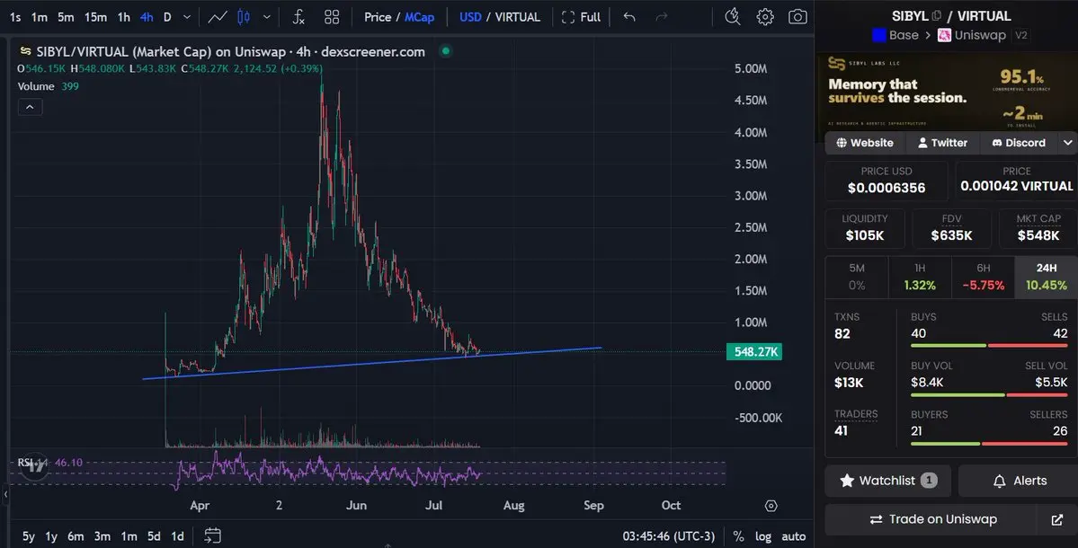Expand chart type options dropdown
Image resolution: width=1078 pixels, height=548 pixels.
pyautogui.click(x=267, y=17)
